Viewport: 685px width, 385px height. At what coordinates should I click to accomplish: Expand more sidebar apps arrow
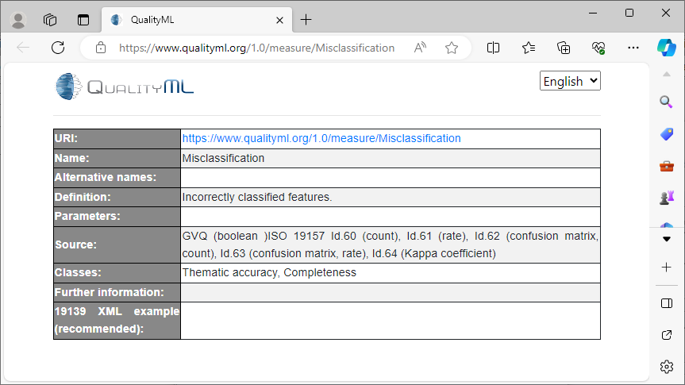[x=667, y=238]
